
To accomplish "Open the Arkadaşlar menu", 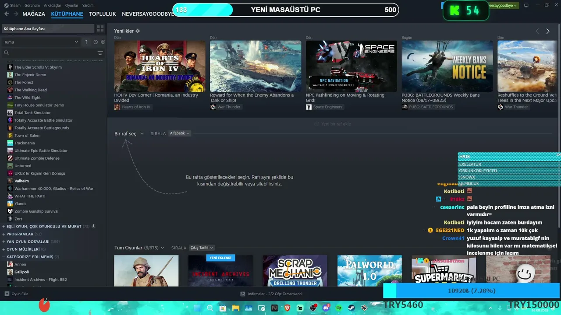I will click(53, 5).
